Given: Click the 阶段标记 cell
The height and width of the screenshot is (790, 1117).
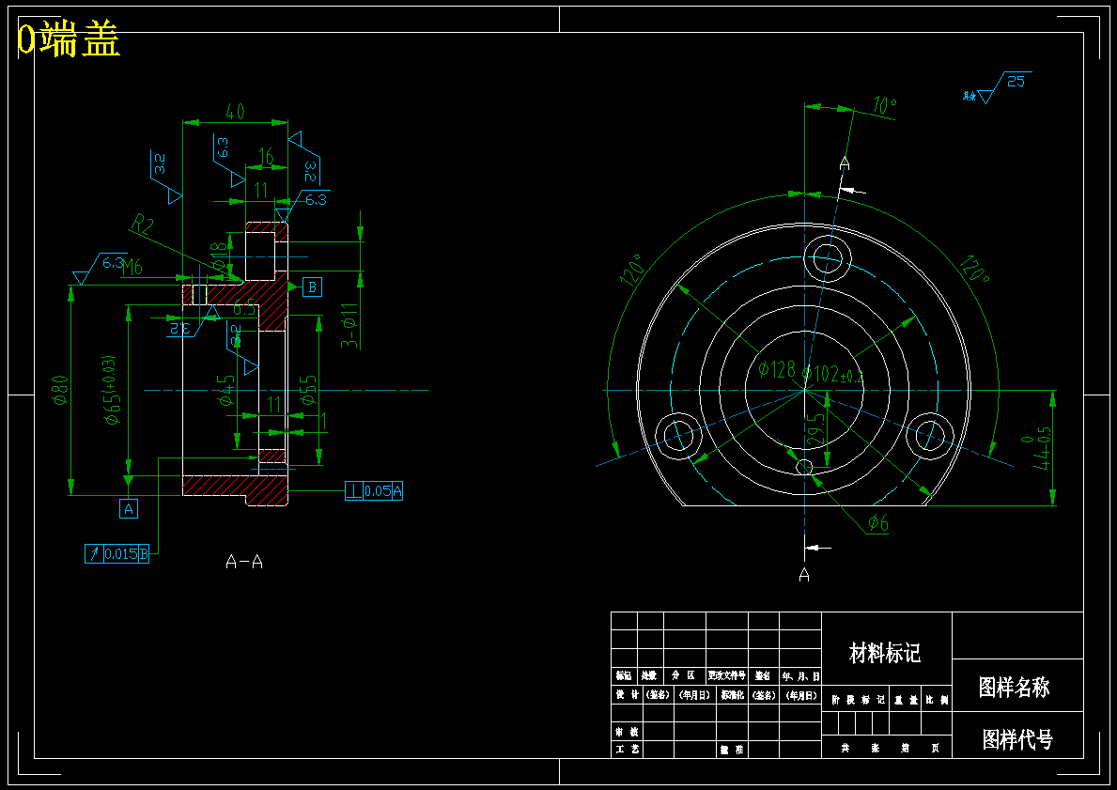Looking at the screenshot, I should pyautogui.click(x=858, y=700).
